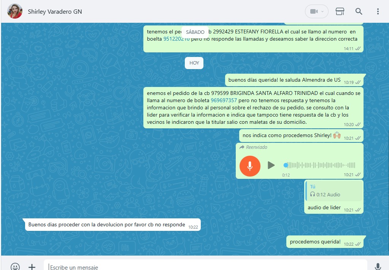The height and width of the screenshot is (270, 389).
Task: Open phone number link 969697357
Action: (224, 101)
